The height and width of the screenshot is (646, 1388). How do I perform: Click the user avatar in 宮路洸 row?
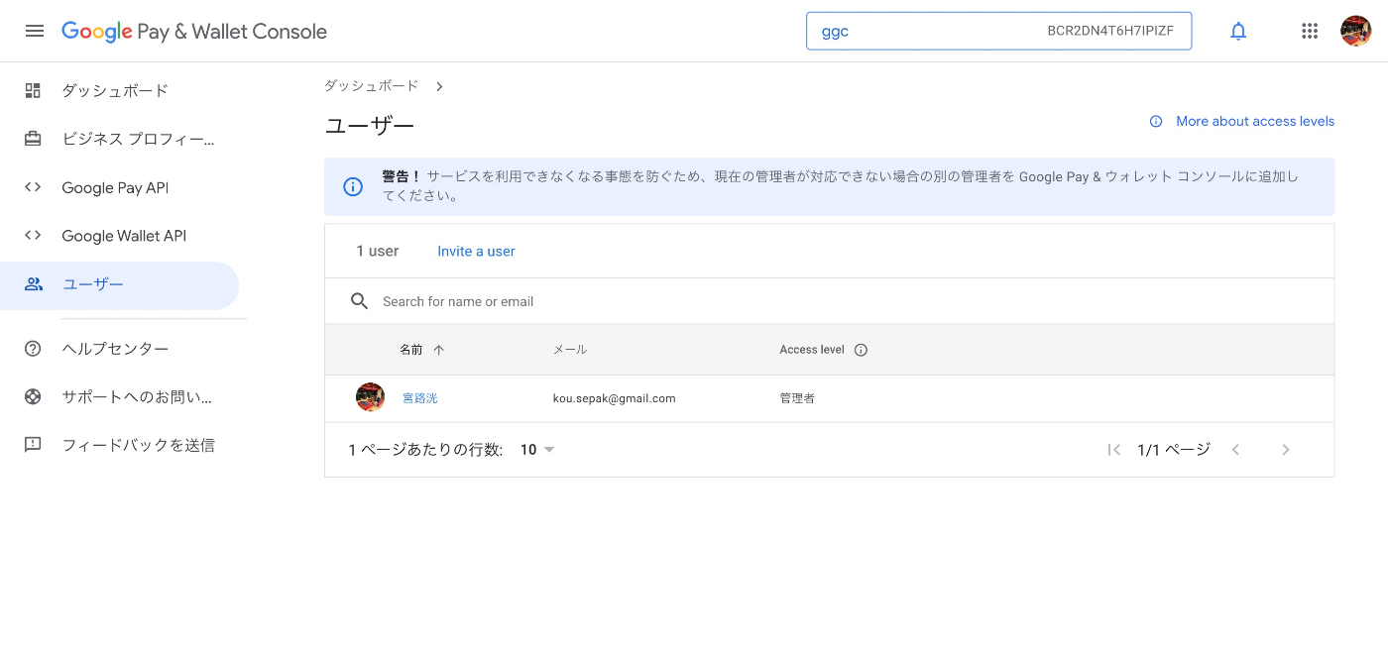(x=370, y=397)
